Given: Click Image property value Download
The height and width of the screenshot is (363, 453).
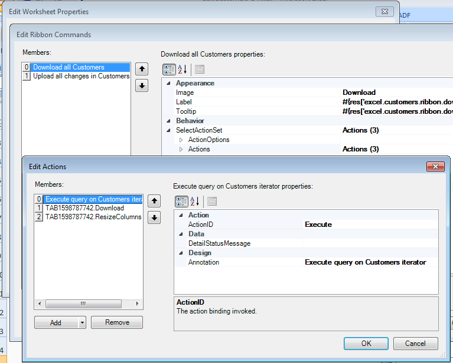Looking at the screenshot, I should [397, 93].
